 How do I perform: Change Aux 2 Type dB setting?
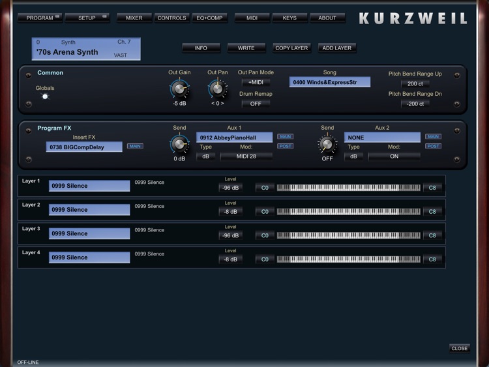[x=353, y=156]
